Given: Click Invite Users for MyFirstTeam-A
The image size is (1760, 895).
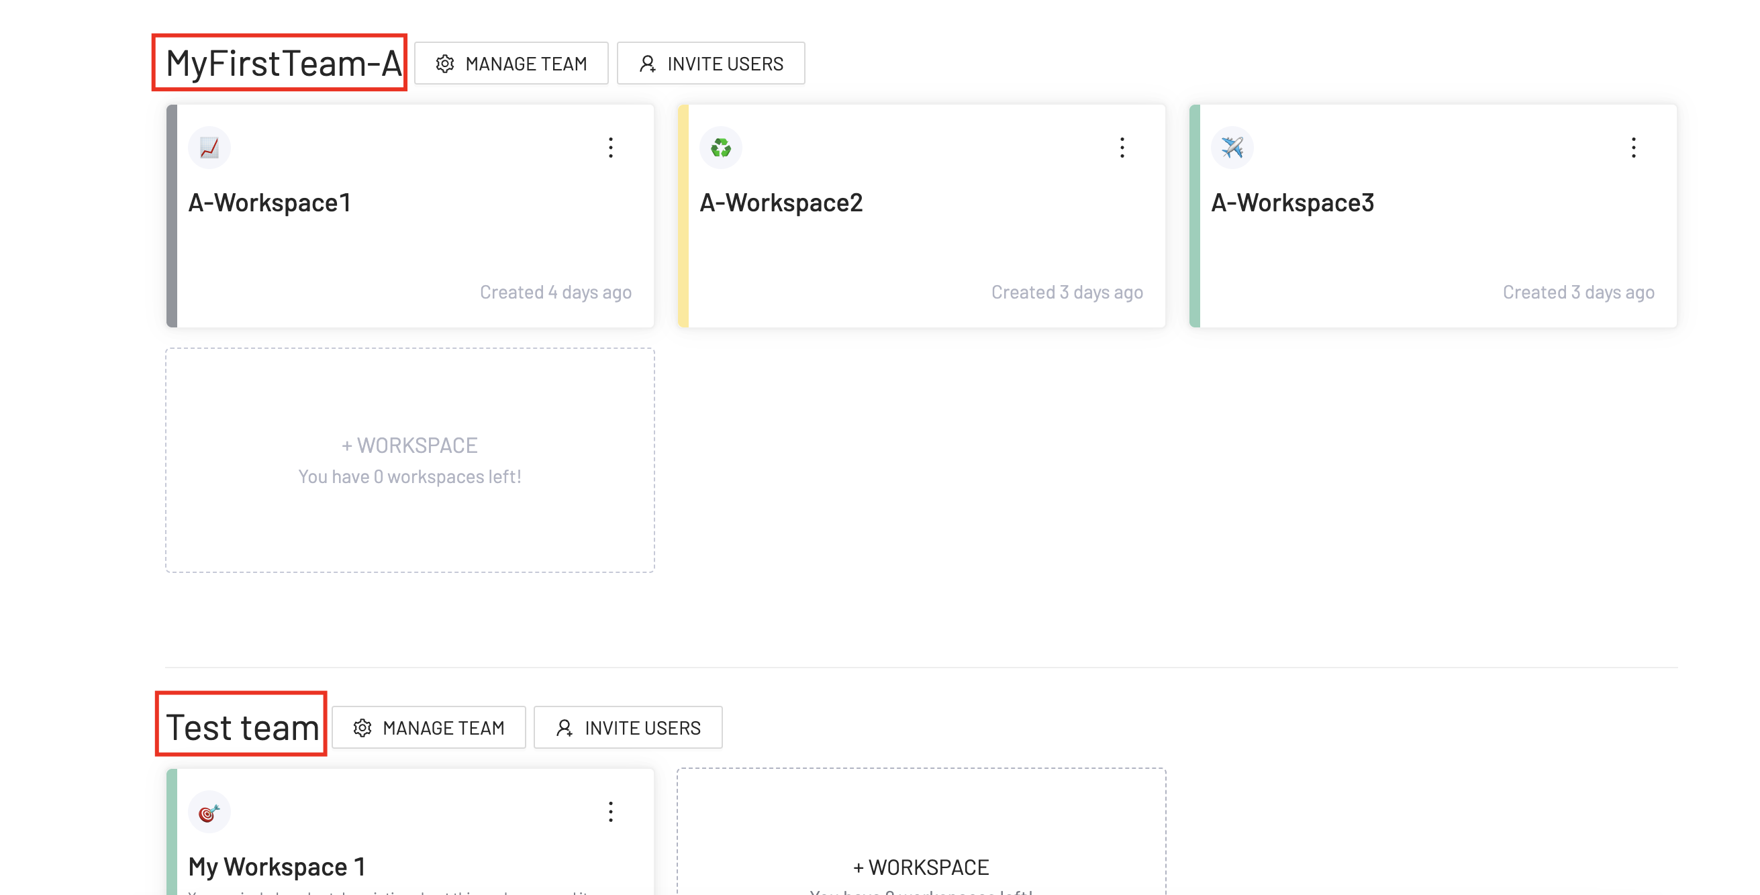Looking at the screenshot, I should pyautogui.click(x=711, y=64).
